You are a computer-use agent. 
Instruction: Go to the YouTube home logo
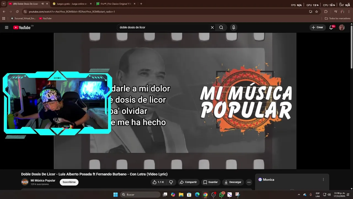click(x=22, y=27)
